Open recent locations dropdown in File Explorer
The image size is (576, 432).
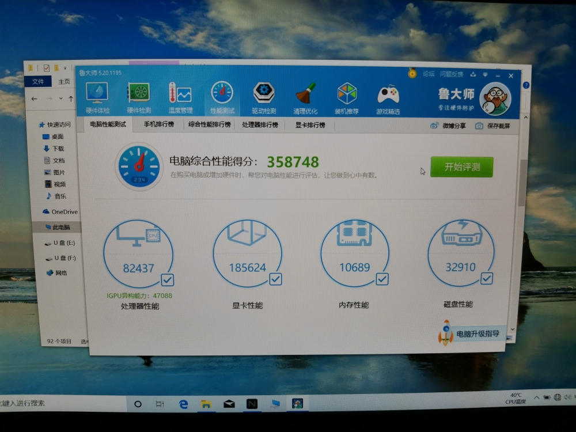coord(60,98)
